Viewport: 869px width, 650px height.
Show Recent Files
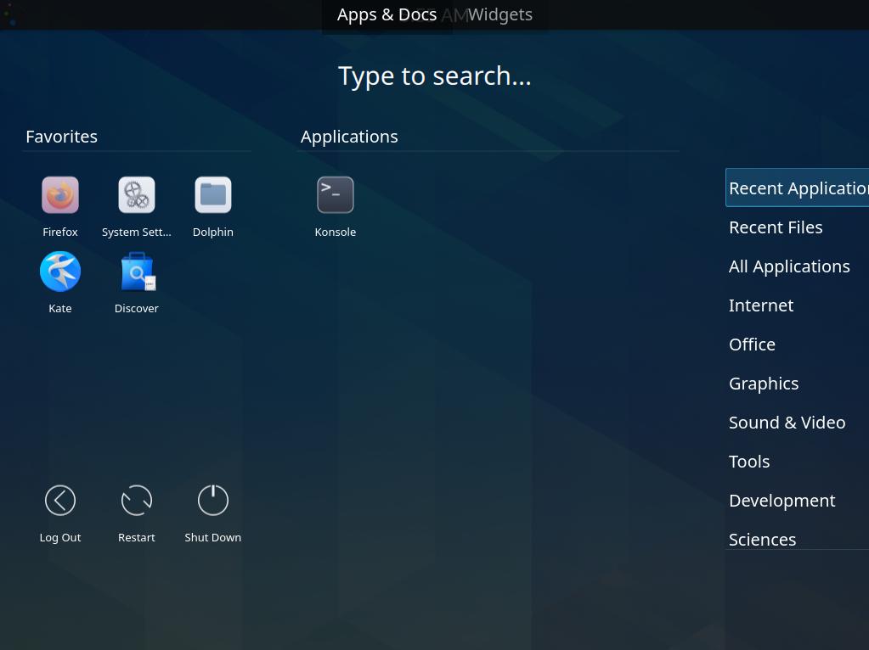click(x=775, y=227)
